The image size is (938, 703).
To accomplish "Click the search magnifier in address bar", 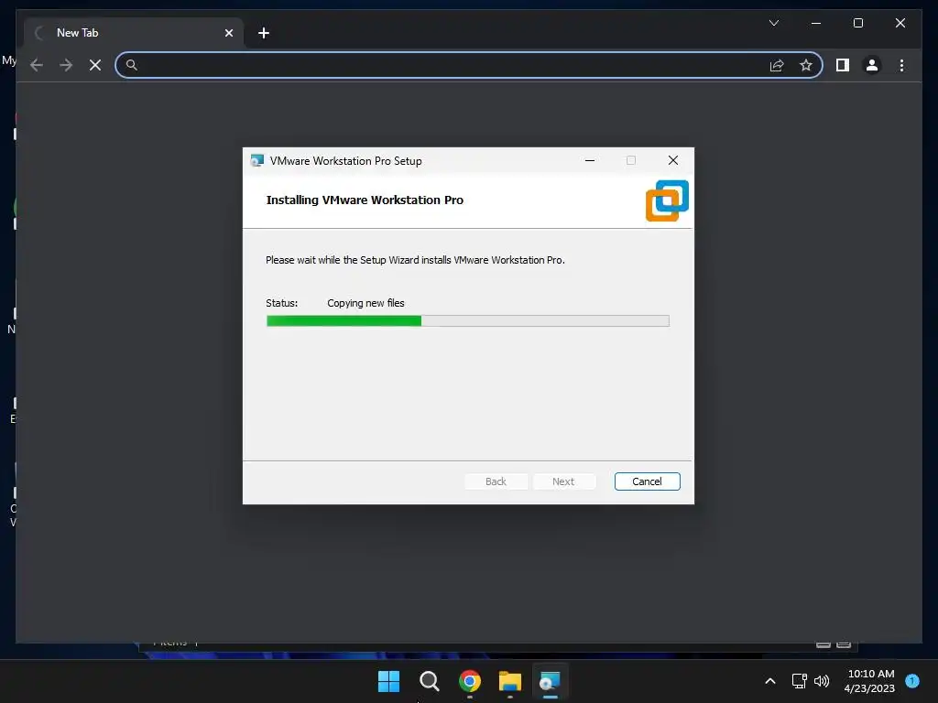I will coord(132,65).
